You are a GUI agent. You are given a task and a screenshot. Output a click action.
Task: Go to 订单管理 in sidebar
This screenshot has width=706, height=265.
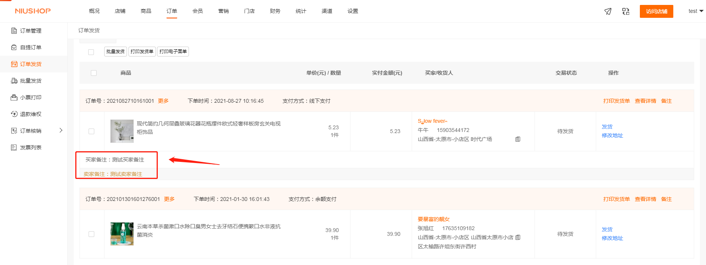coord(31,31)
